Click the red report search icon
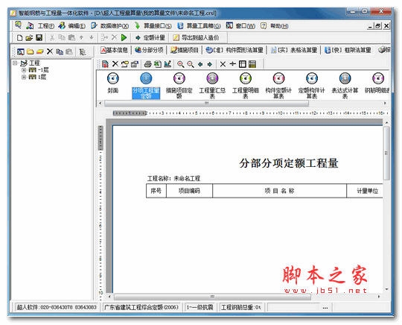The width and height of the screenshot is (402, 325). [x=105, y=64]
